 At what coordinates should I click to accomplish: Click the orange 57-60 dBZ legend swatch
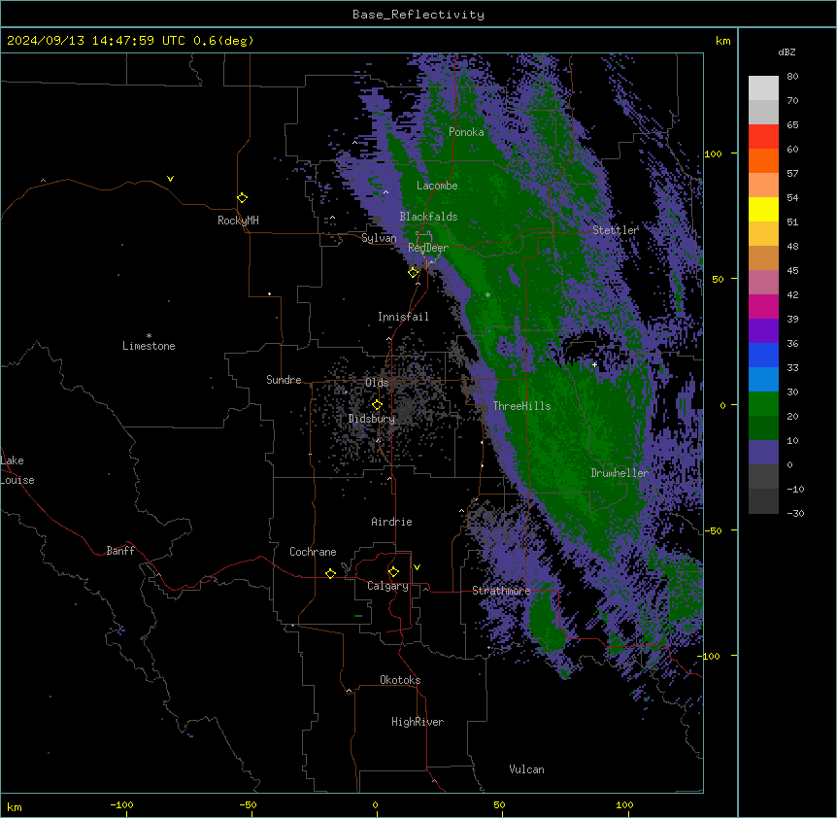click(x=763, y=160)
